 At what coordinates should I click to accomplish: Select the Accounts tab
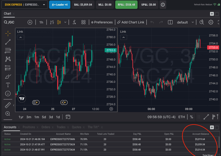pos(10,127)
